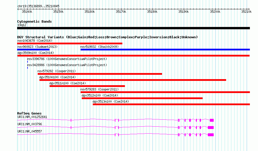The height and width of the screenshot is (151, 258).
Task: Open variant label esv3396786
Action: tap(67, 59)
